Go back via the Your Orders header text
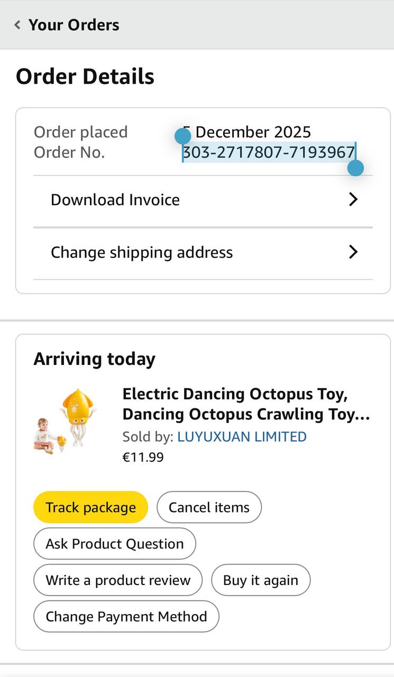394x677 pixels. click(x=74, y=25)
